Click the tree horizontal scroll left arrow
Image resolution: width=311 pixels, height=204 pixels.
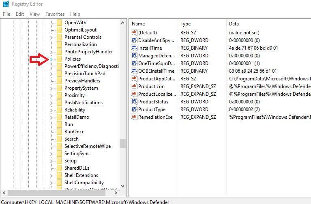4,193
